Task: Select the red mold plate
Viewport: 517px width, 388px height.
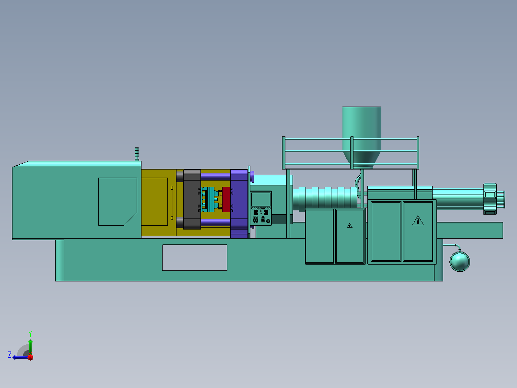Action: (226, 199)
